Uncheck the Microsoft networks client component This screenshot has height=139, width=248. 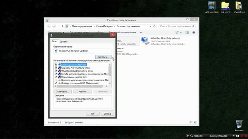pyautogui.click(x=56, y=64)
